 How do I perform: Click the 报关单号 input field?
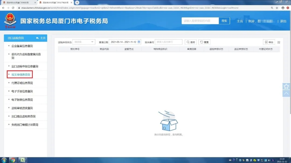[x=168, y=42]
